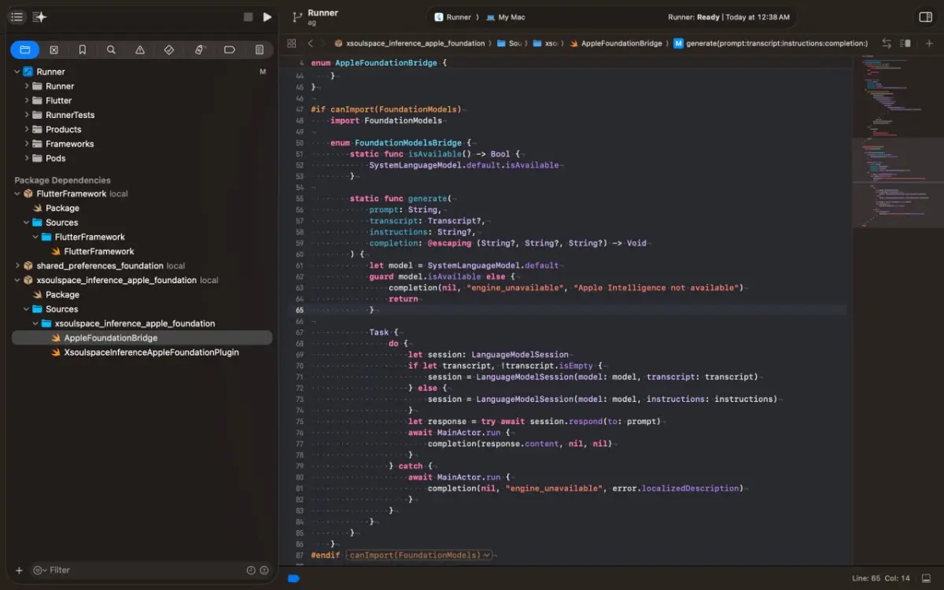Choose the My Mac run destination
This screenshot has width=944, height=590.
point(506,17)
